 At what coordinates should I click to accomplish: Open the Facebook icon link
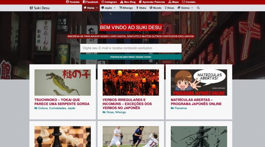click(x=84, y=2)
